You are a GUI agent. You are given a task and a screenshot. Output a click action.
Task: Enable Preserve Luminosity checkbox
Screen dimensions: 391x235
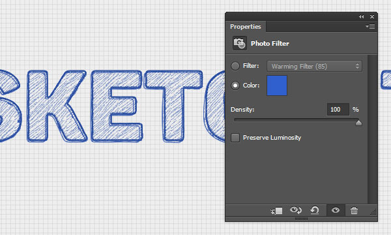(235, 138)
